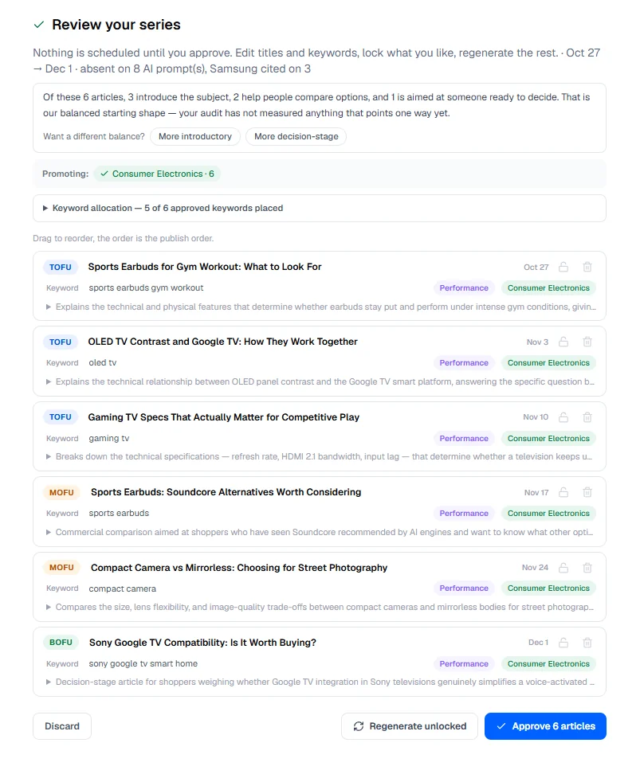Expand description of Gaming TV Specs article
The width and height of the screenshot is (640, 778).
(320, 456)
